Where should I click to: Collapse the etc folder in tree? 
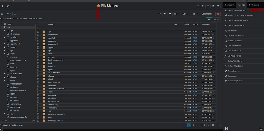tap(2, 27)
